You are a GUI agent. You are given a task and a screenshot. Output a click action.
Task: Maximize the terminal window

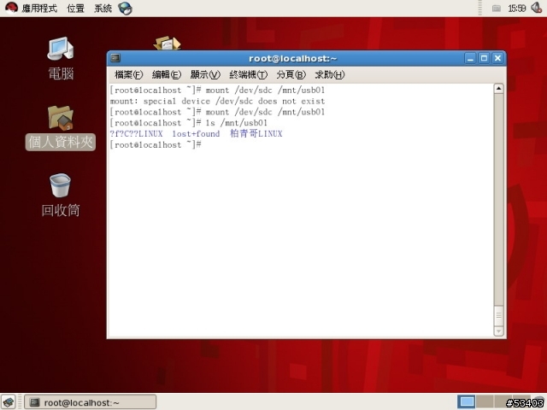tap(484, 58)
